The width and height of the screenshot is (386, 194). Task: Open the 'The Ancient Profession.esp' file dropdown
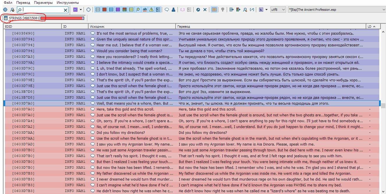(x=337, y=10)
